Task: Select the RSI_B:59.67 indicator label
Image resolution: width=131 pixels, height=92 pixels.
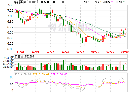Action: 41,74
